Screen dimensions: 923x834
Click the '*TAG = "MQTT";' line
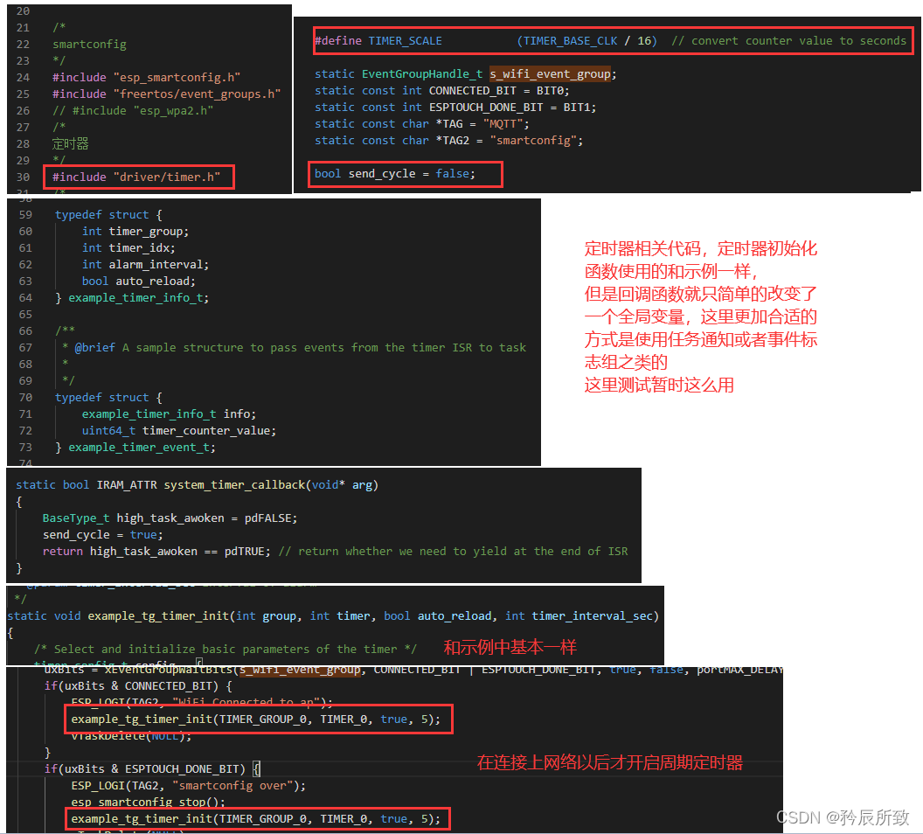(422, 123)
